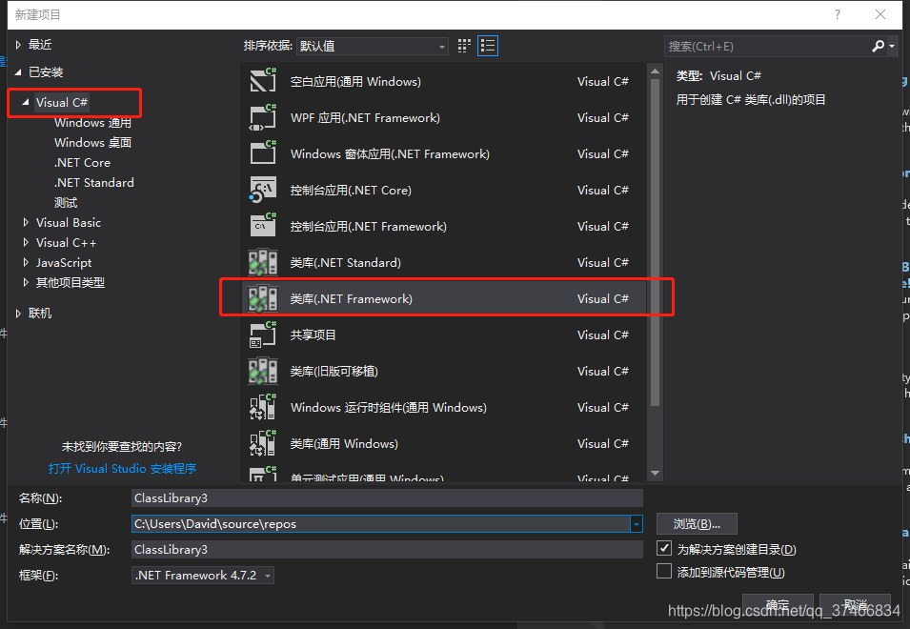The image size is (910, 629).
Task: Open the sort by 默认值 dropdown
Action: click(372, 46)
